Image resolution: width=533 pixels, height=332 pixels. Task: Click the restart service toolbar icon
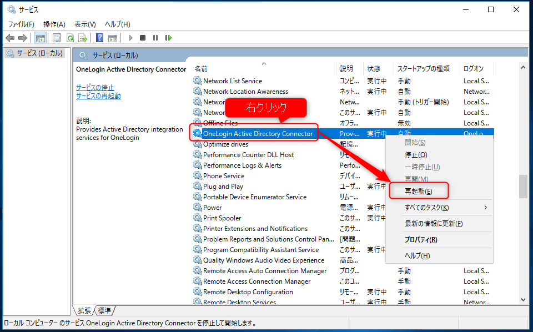pyautogui.click(x=168, y=38)
